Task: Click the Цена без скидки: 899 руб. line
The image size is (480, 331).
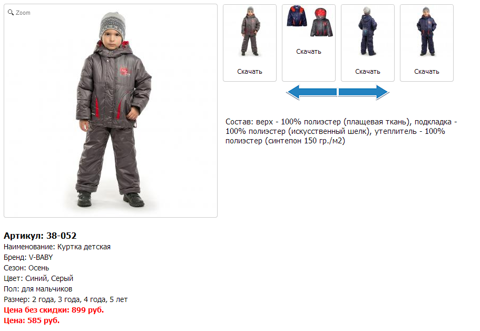Action: click(54, 310)
